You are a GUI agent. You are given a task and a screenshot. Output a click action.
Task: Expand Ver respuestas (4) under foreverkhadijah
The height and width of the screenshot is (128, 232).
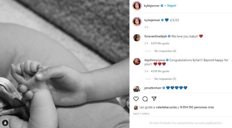click(165, 51)
